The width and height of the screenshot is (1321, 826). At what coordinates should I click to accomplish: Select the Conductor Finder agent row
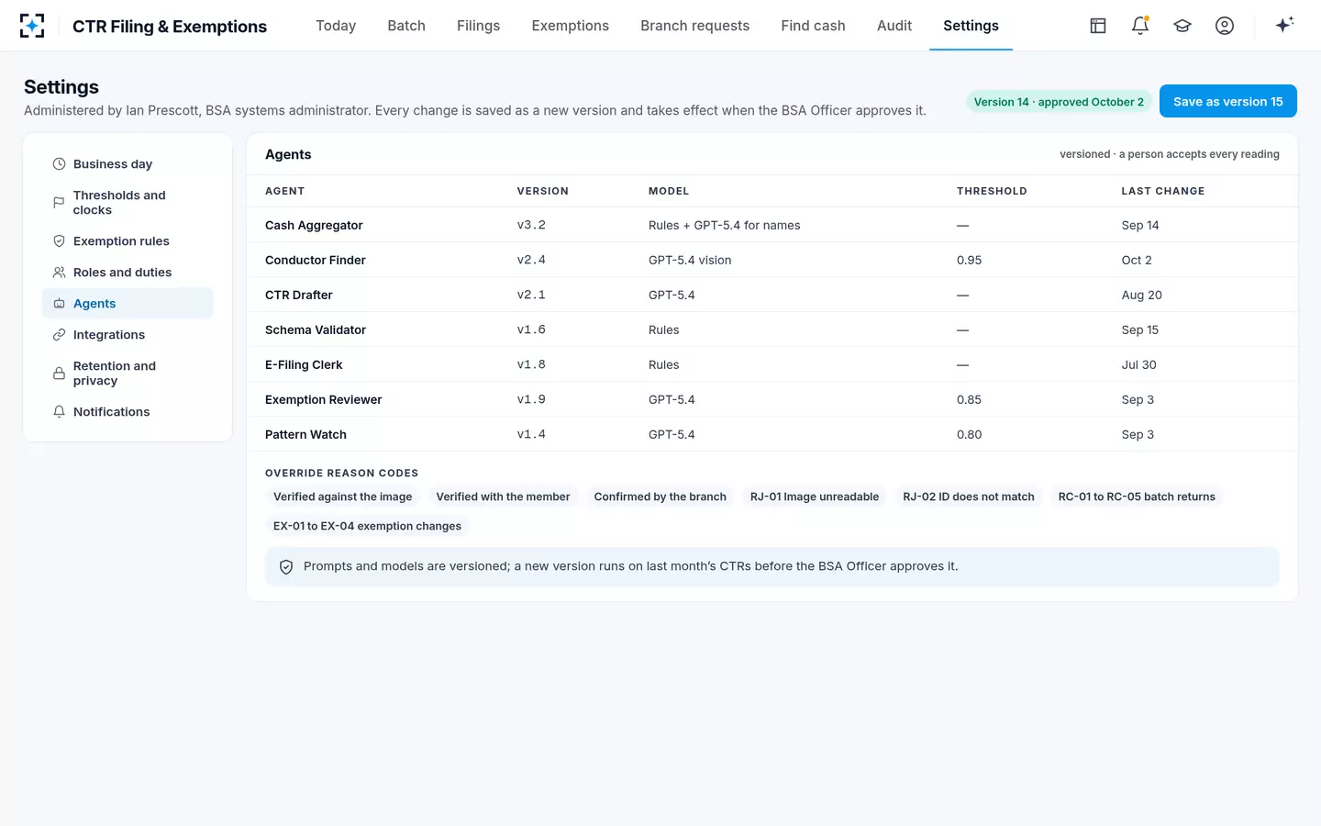coord(772,260)
